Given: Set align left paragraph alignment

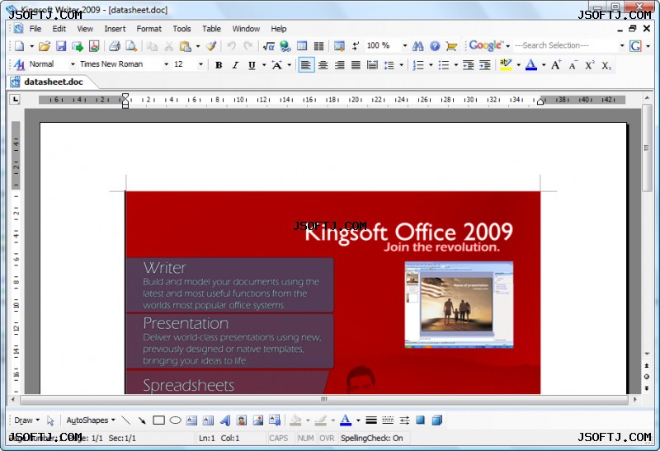Looking at the screenshot, I should click(x=306, y=65).
